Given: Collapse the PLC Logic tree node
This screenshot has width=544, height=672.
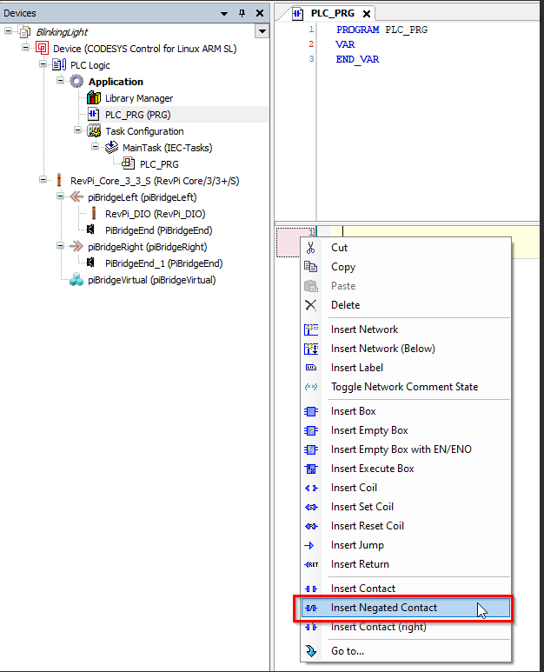Looking at the screenshot, I should (x=43, y=65).
